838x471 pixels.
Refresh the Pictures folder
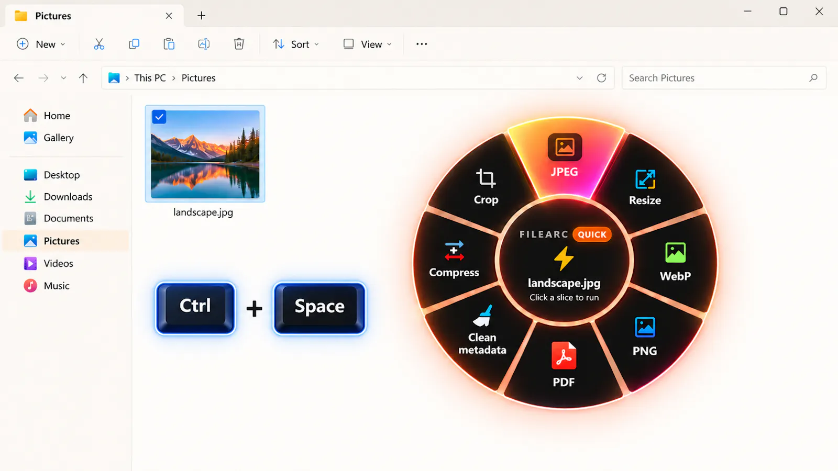pyautogui.click(x=601, y=78)
